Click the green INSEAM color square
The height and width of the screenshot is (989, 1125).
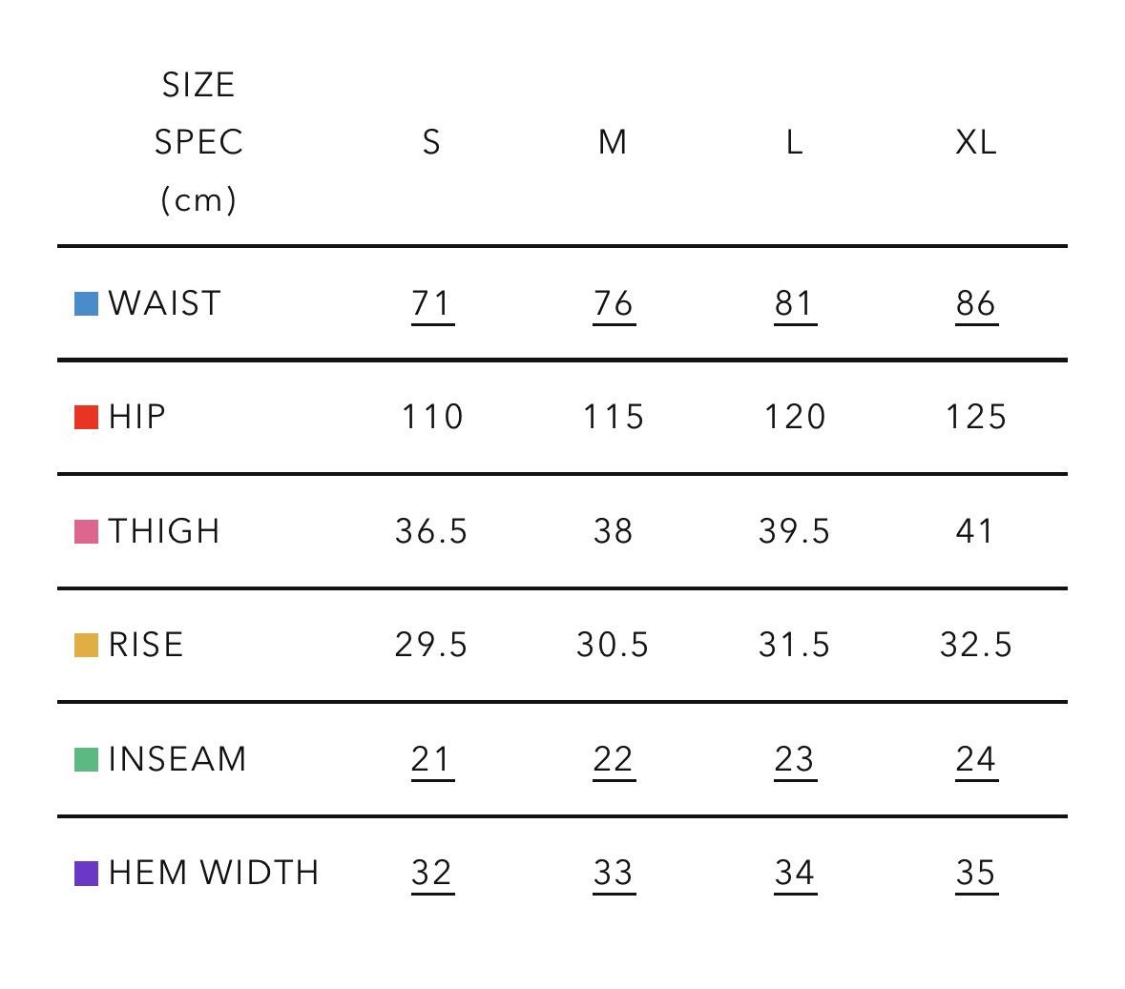coord(86,759)
